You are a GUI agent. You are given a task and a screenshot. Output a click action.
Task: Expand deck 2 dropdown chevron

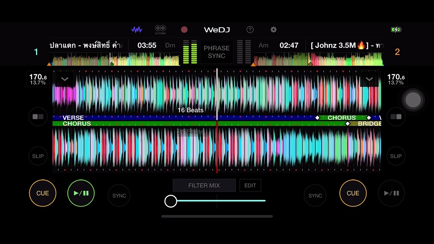point(369,79)
